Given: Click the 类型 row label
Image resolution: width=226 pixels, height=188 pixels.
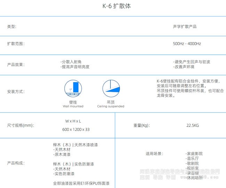Looking at the screenshot, I should 12,26.
